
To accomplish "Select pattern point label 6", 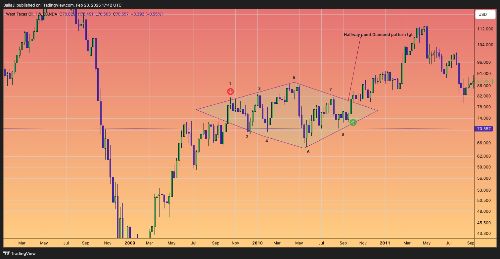I will pos(308,152).
